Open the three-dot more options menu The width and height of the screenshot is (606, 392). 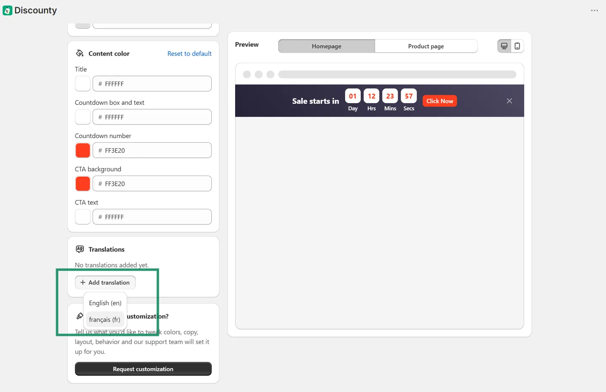click(594, 11)
